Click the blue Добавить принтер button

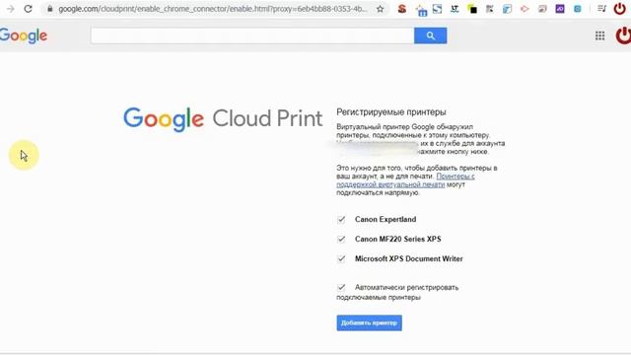click(x=369, y=322)
